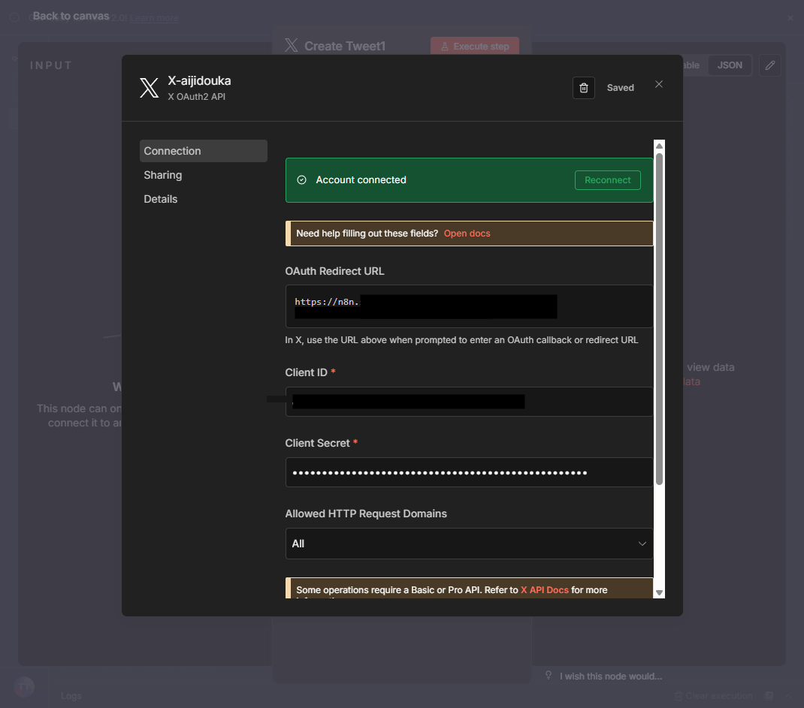This screenshot has height=708, width=804.
Task: Follow the X API Docs link
Action: click(544, 590)
